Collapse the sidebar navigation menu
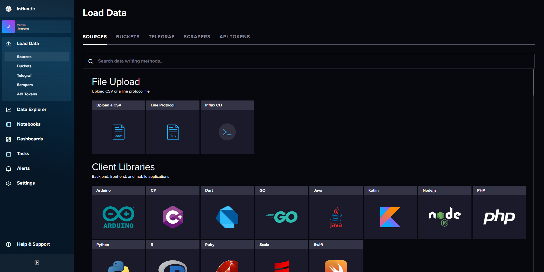This screenshot has height=272, width=544. click(x=37, y=263)
